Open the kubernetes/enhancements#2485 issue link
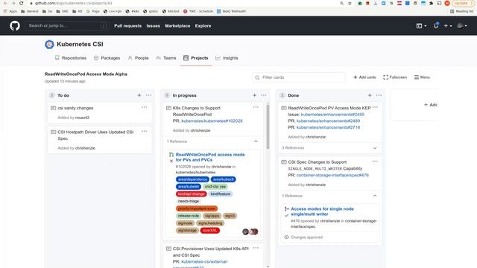Screen dimensions: 477x268 point(332,115)
